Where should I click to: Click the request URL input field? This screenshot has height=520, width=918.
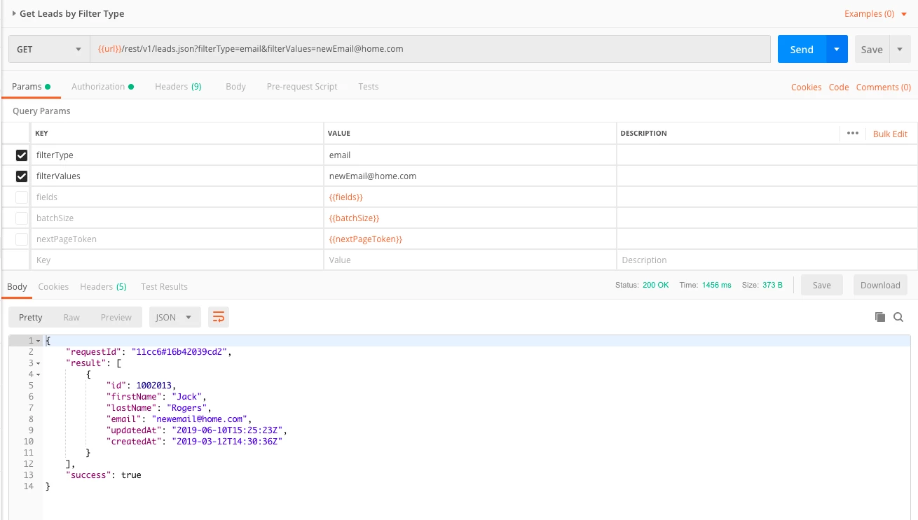[430, 49]
